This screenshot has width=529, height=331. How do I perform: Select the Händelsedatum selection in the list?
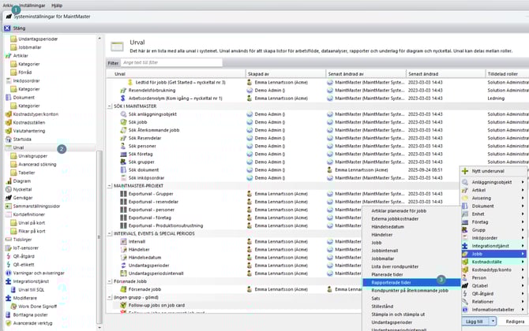[x=144, y=257]
